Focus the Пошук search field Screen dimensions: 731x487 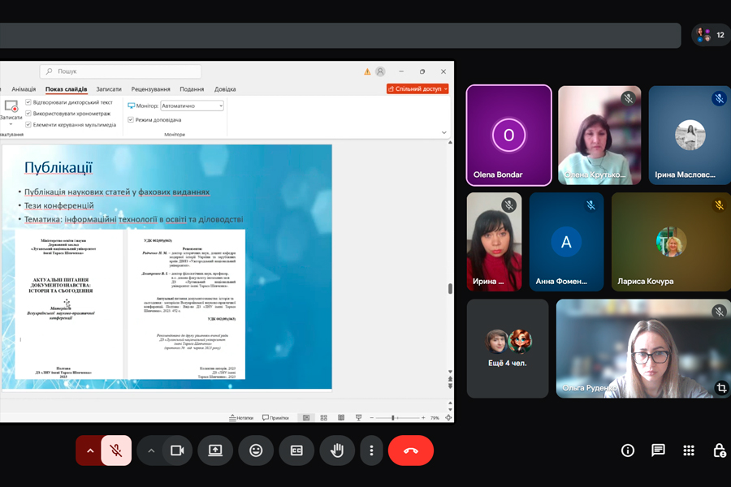[120, 71]
